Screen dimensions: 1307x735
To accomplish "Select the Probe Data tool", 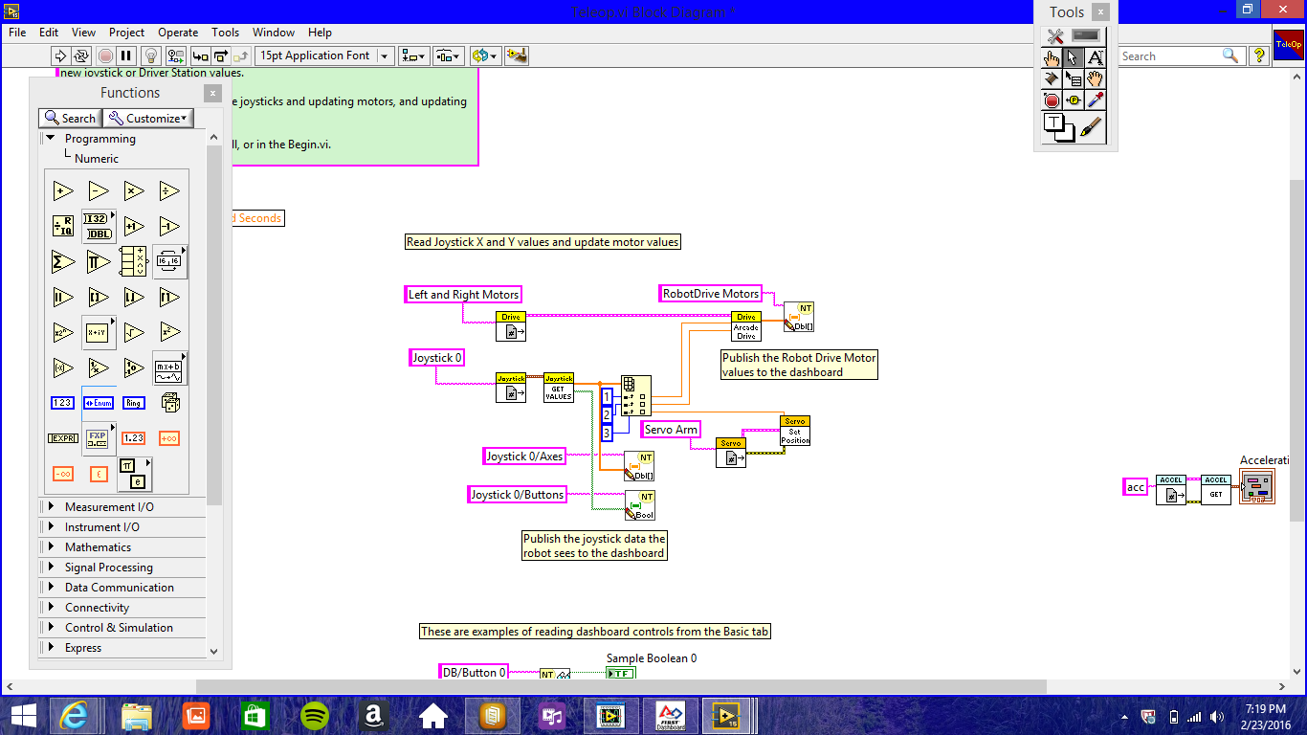I will [x=1074, y=100].
